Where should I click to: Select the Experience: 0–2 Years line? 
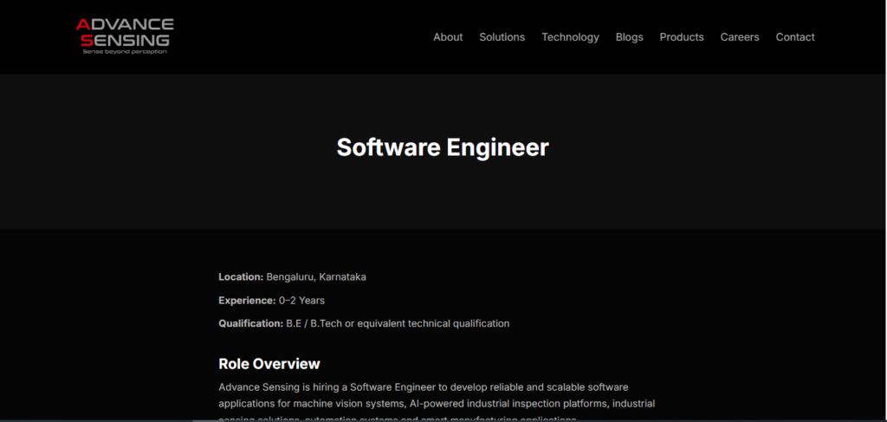271,301
